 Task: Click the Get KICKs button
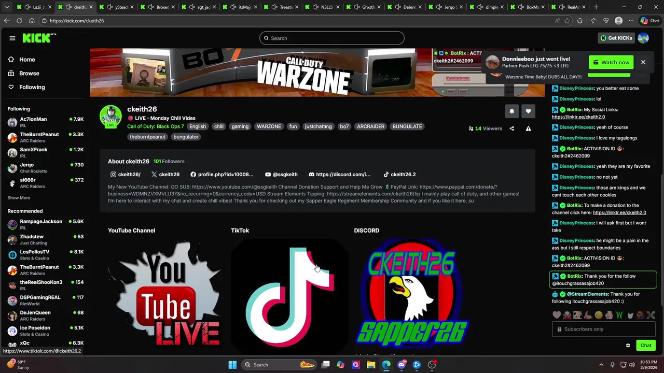[616, 38]
